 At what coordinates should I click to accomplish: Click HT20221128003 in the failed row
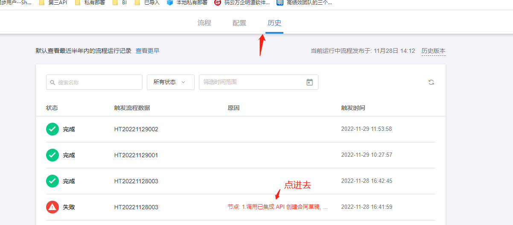(136, 207)
